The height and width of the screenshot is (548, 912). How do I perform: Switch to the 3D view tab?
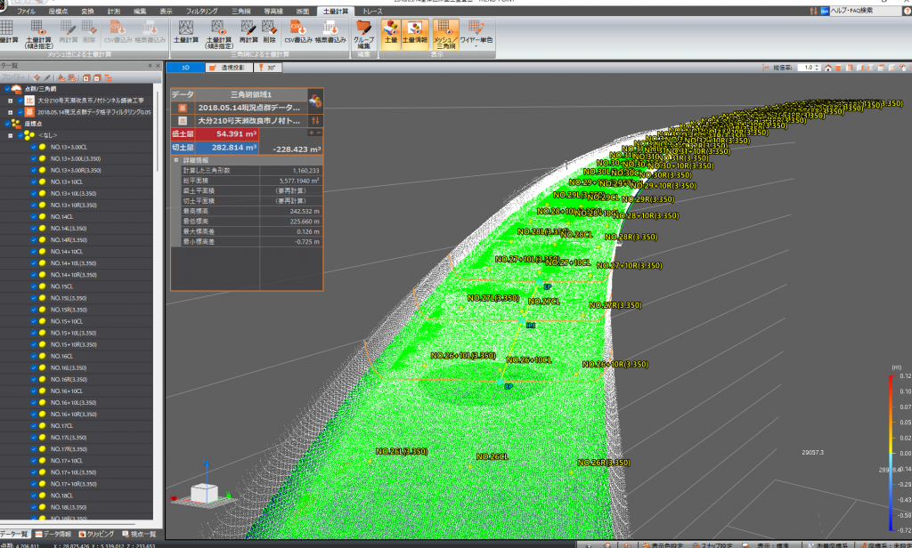185,68
